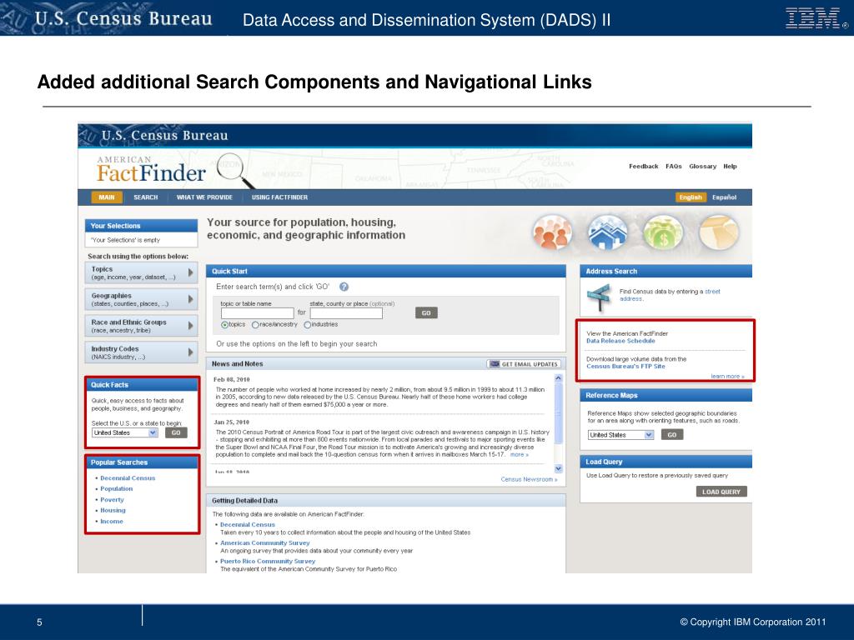This screenshot has width=854, height=640.
Task: Click GO in the Quick Start search
Action: click(x=426, y=313)
